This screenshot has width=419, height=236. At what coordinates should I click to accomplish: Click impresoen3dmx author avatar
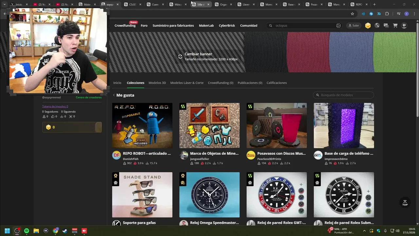click(x=318, y=155)
